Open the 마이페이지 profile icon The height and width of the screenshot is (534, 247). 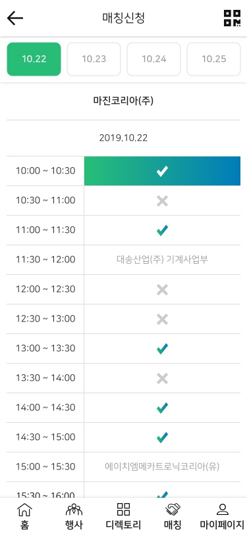[222, 516]
